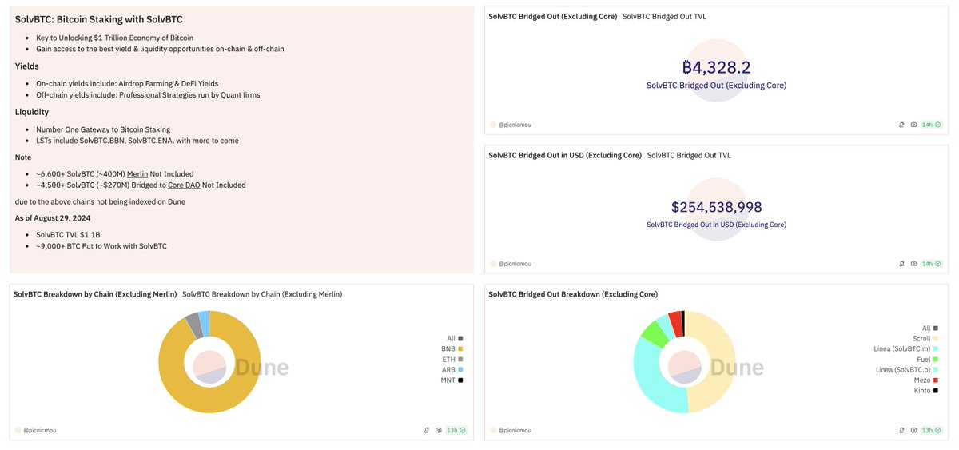Click 14h refresh badge in SolvBTC Bridged Out panel
The width and height of the screenshot is (959, 450).
(x=932, y=125)
